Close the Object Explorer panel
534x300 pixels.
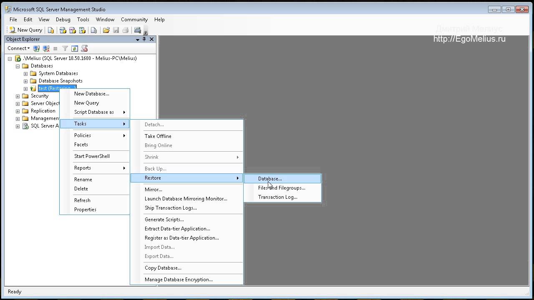click(151, 39)
